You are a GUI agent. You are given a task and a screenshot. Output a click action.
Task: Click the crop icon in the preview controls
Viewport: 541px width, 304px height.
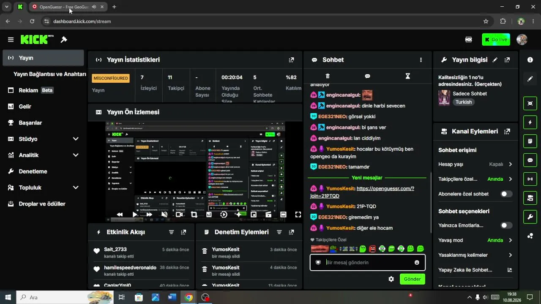click(194, 214)
